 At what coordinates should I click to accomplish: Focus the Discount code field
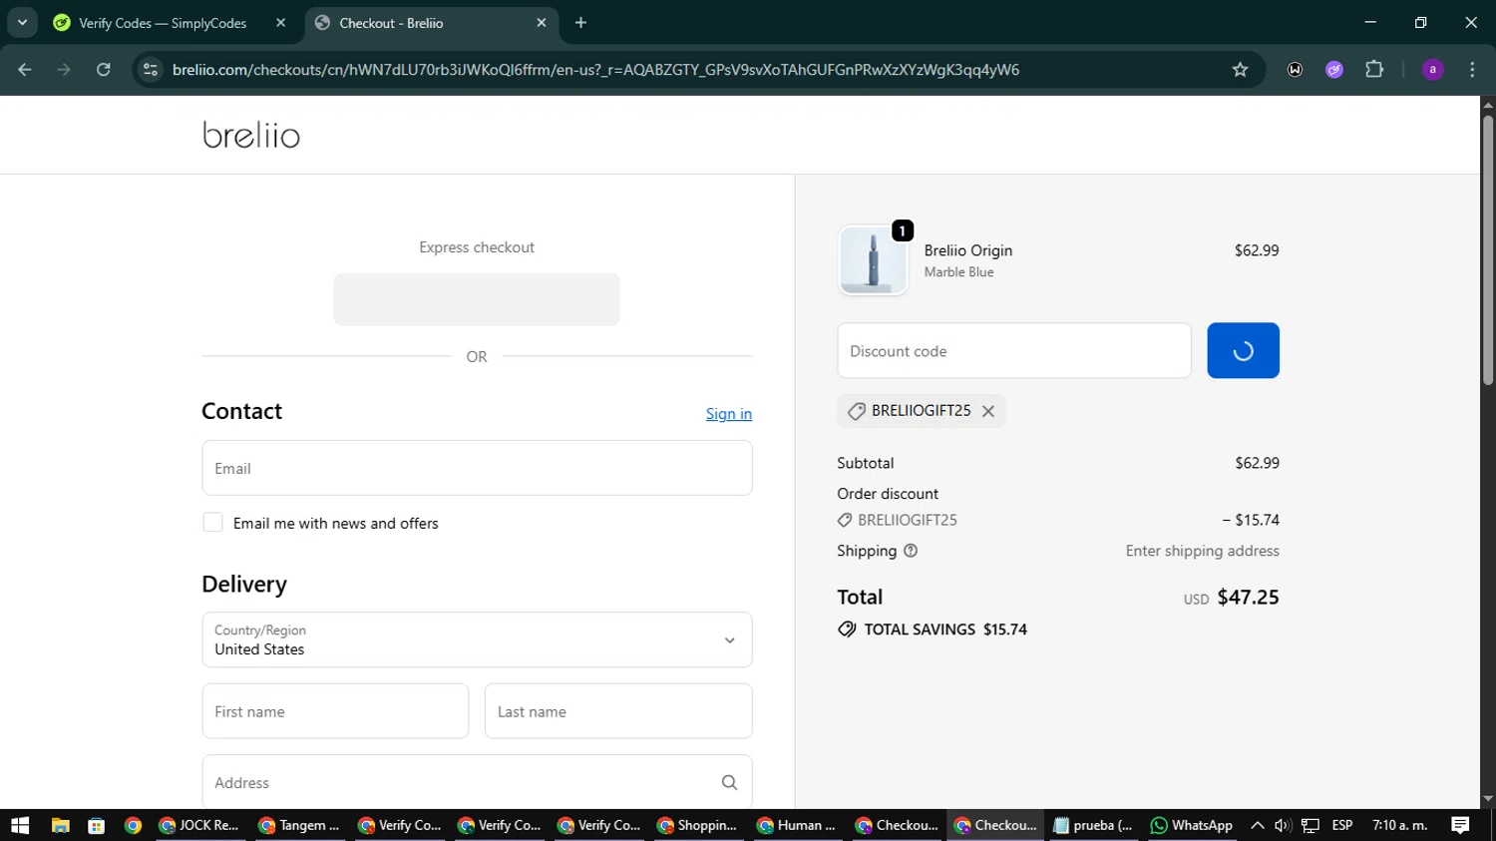(1014, 351)
